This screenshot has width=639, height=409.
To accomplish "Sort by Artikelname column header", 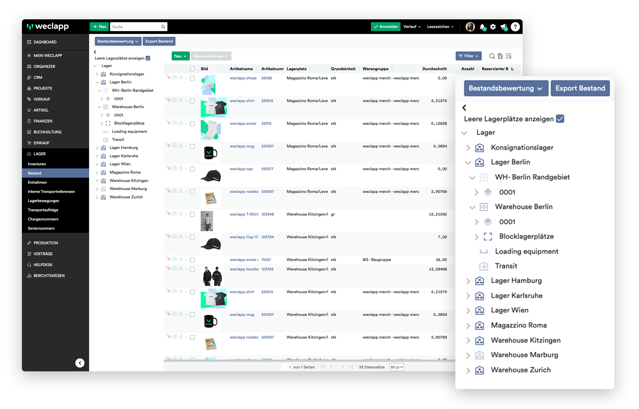I will 241,69.
